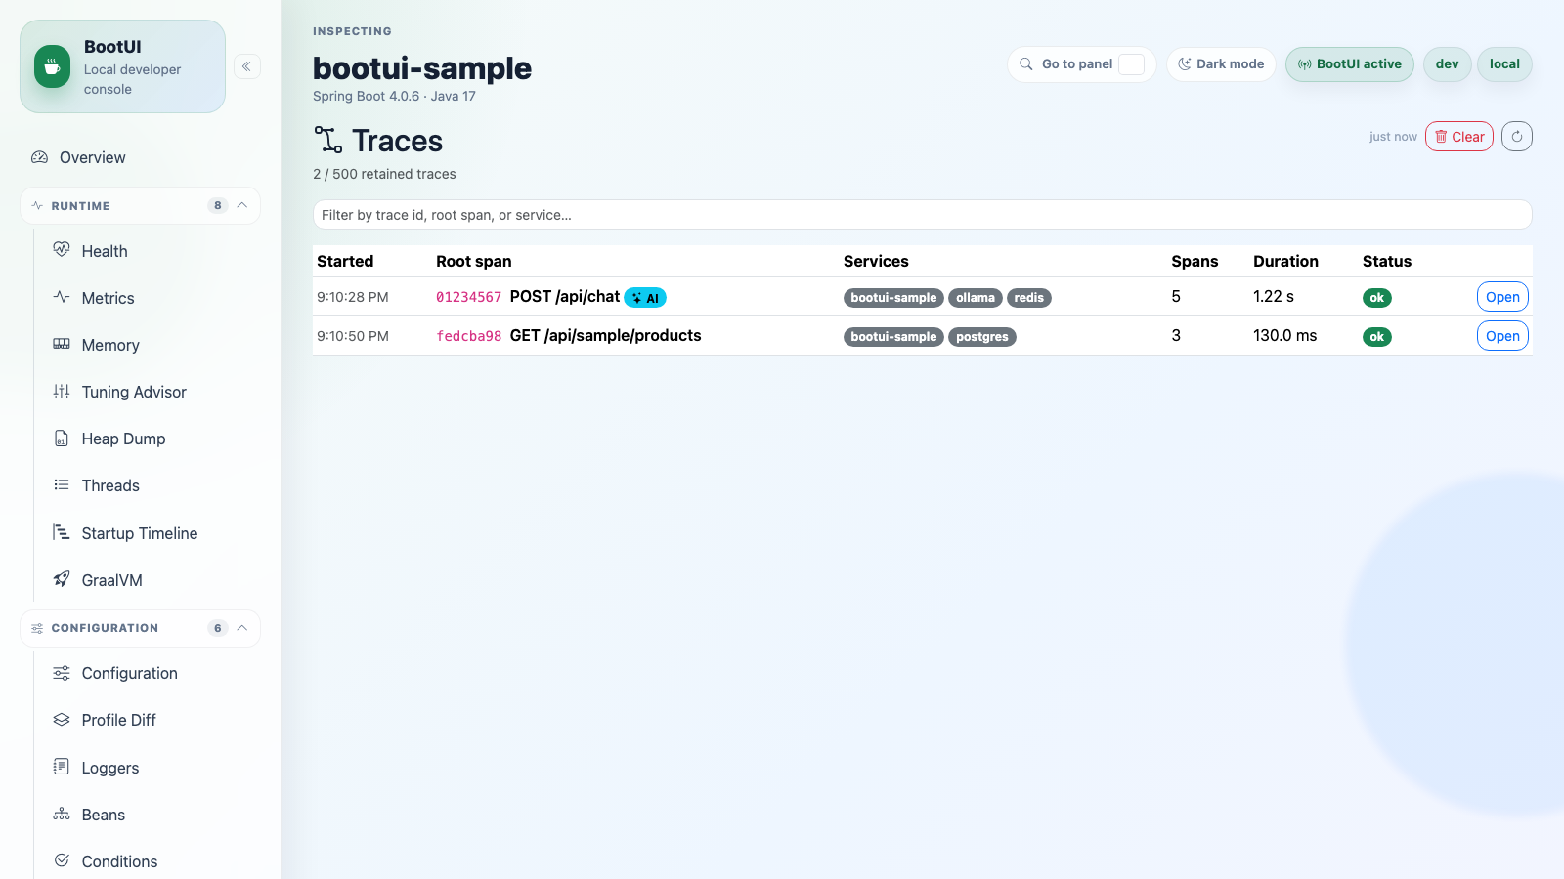Click the CONFIGURATION count badge 6
This screenshot has width=1564, height=879.
[x=217, y=627]
